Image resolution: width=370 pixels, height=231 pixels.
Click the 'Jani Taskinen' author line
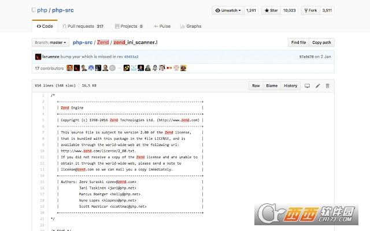(x=108, y=188)
